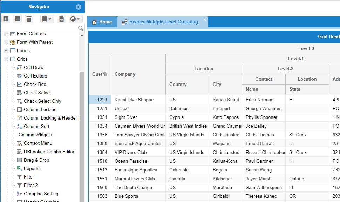Click the City column header
The width and height of the screenshot is (340, 202).
[225, 85]
